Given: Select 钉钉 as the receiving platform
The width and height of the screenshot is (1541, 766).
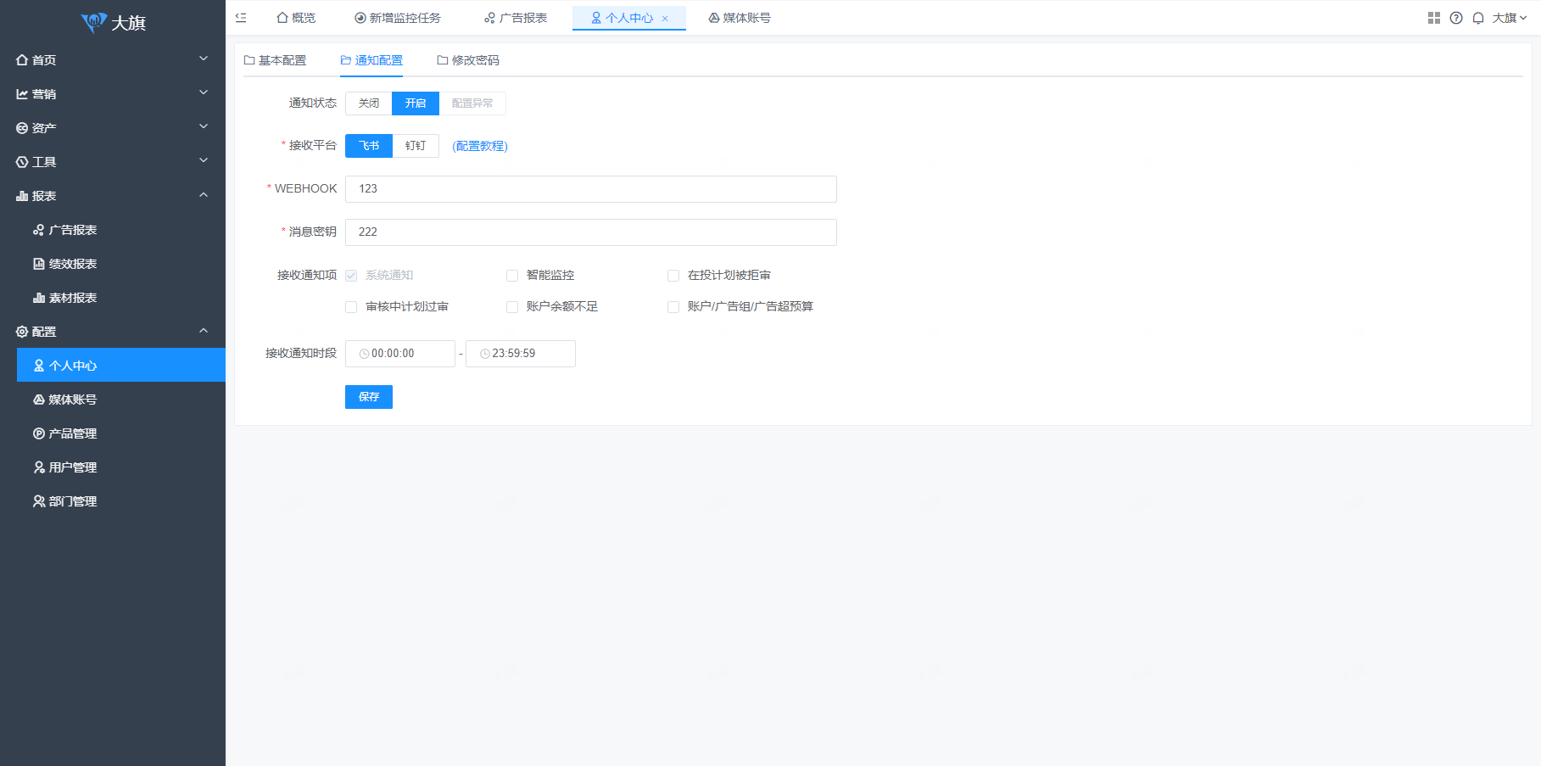Looking at the screenshot, I should pos(416,146).
